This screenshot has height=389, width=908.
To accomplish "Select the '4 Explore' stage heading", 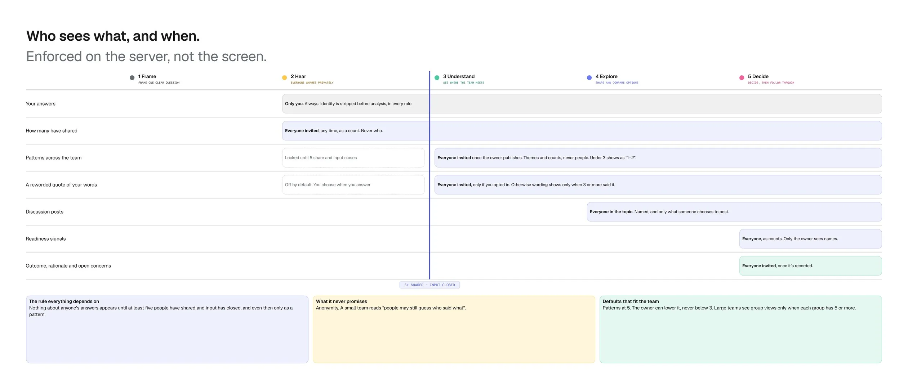I will click(x=606, y=76).
